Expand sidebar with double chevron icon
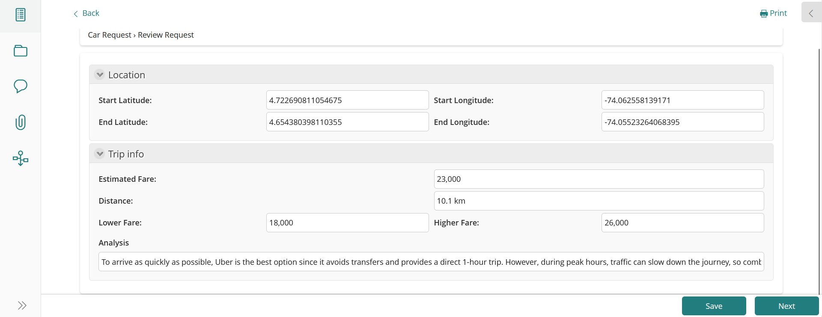 click(22, 305)
